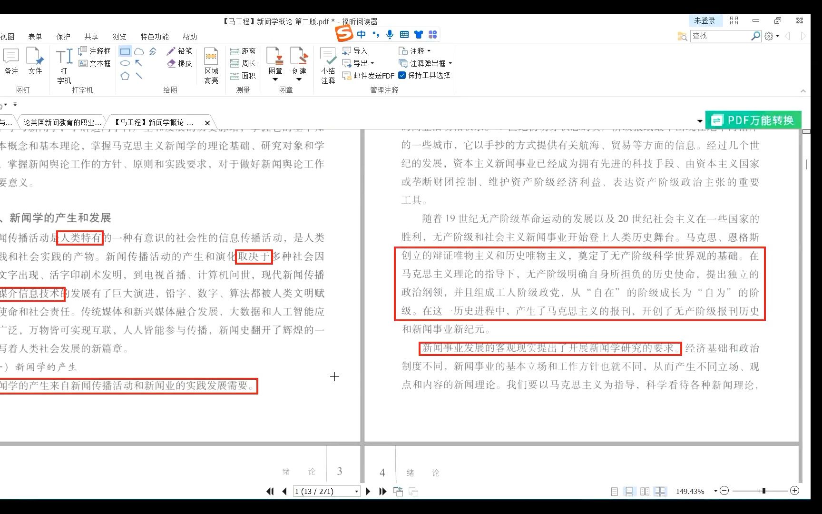Image resolution: width=822 pixels, height=514 pixels.
Task: Expand the Create stamp (创建) dropdown
Action: point(299,79)
